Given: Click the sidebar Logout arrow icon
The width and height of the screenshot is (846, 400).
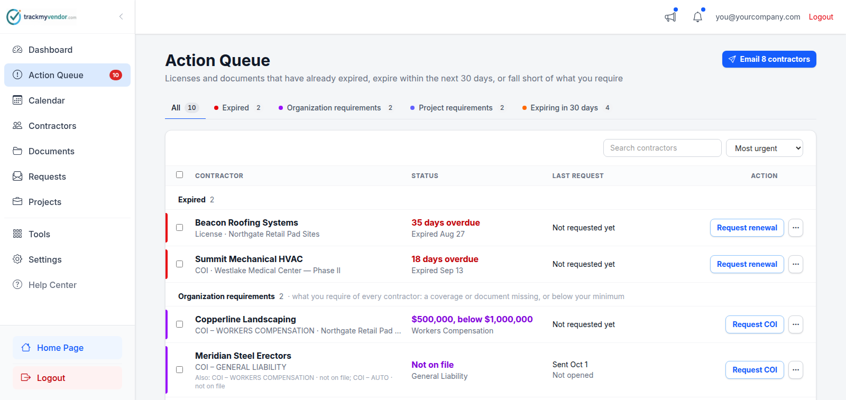Looking at the screenshot, I should (26, 378).
